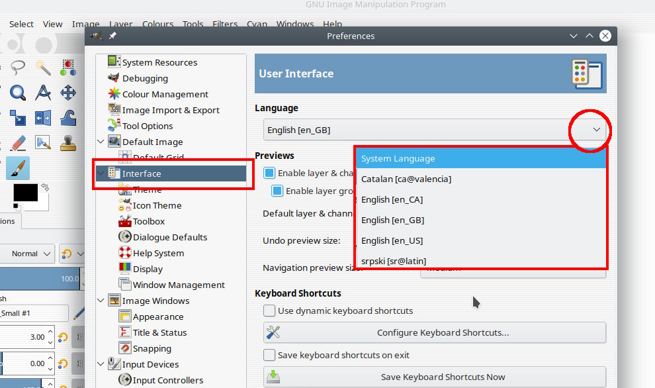Open the Normal paint mode dropdown
655x388 pixels.
(32, 254)
